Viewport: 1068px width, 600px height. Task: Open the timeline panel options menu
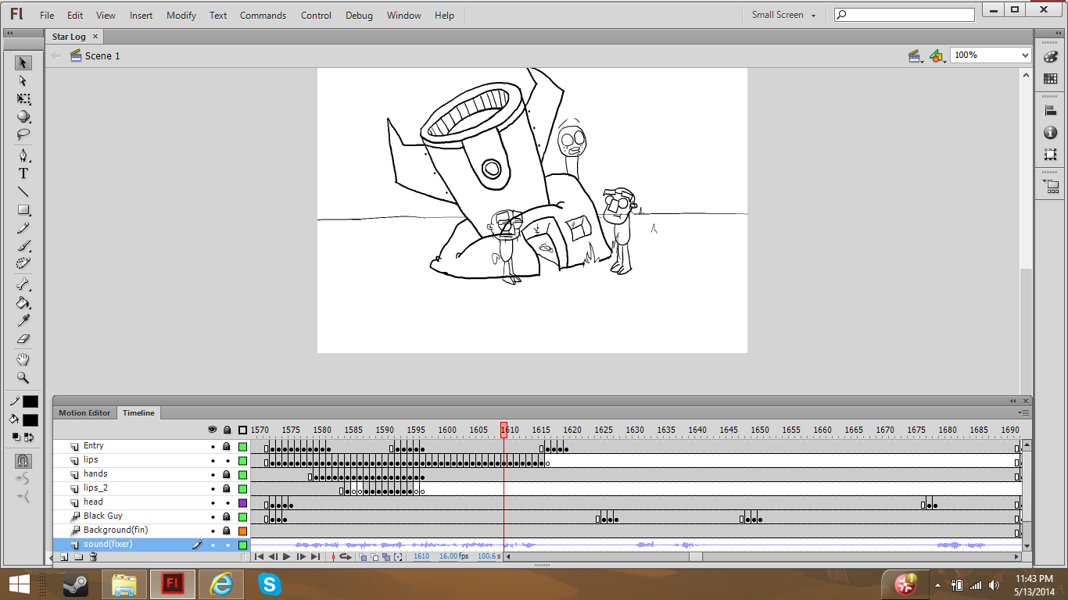[x=1024, y=412]
